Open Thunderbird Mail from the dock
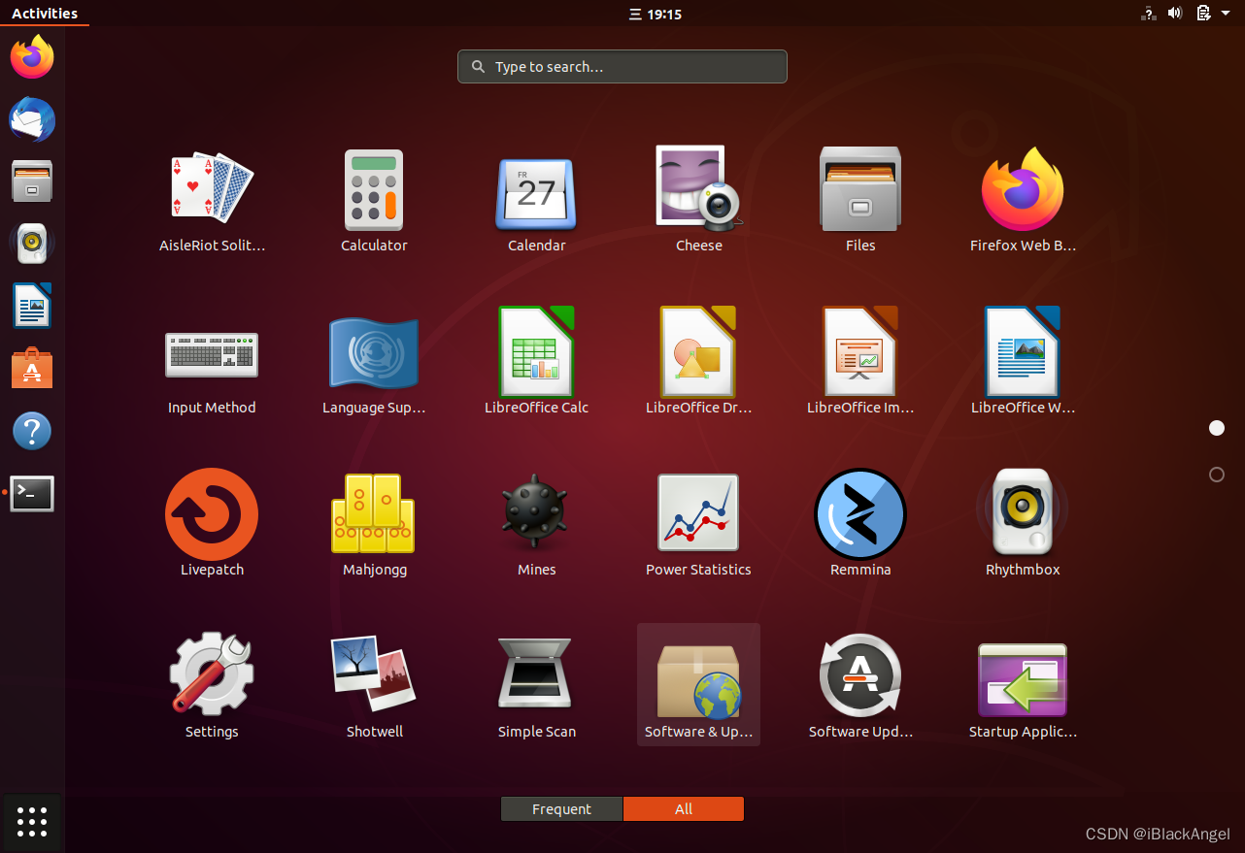 coord(32,120)
